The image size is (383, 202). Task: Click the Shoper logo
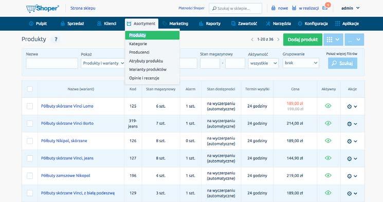pos(43,8)
